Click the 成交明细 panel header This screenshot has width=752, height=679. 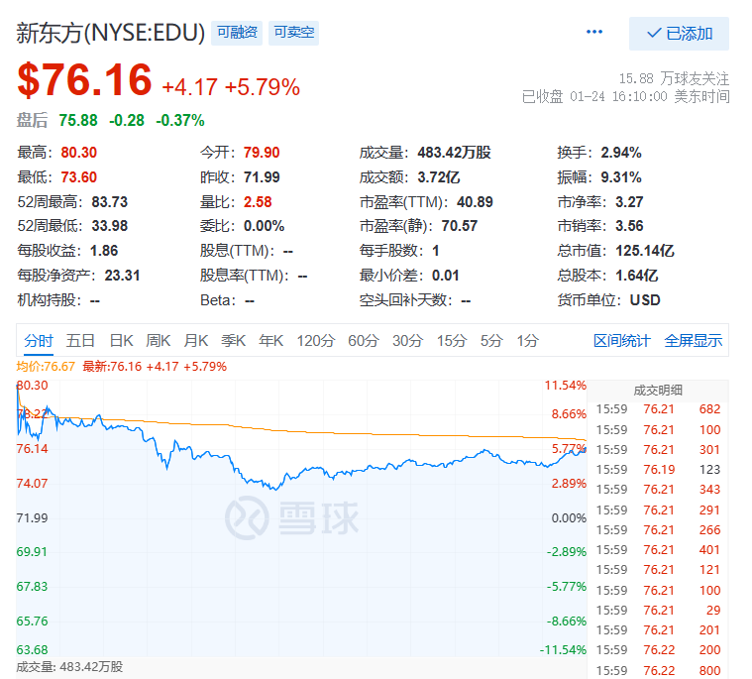(658, 391)
